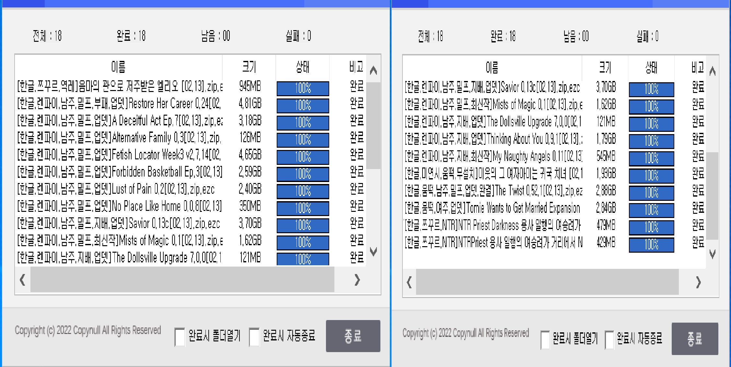
Task: Click the 이름 column header in left list
Action: tap(118, 67)
